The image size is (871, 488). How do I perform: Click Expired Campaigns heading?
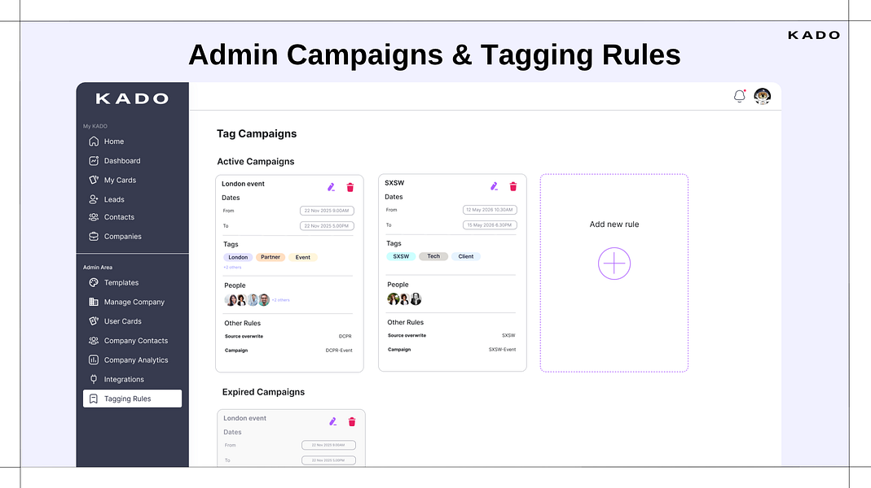tap(263, 392)
